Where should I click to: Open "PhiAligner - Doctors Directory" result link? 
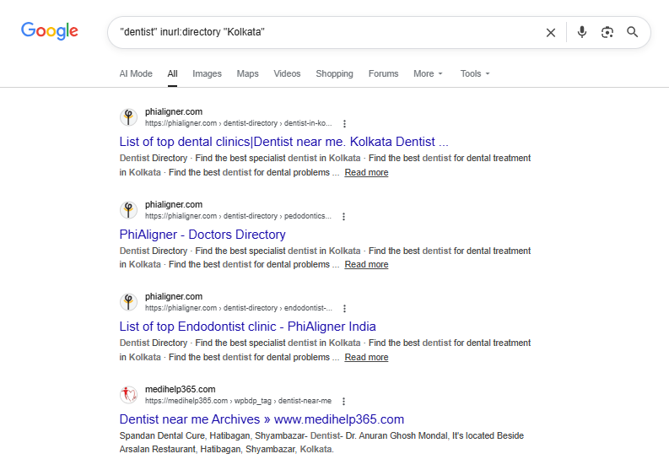click(202, 235)
